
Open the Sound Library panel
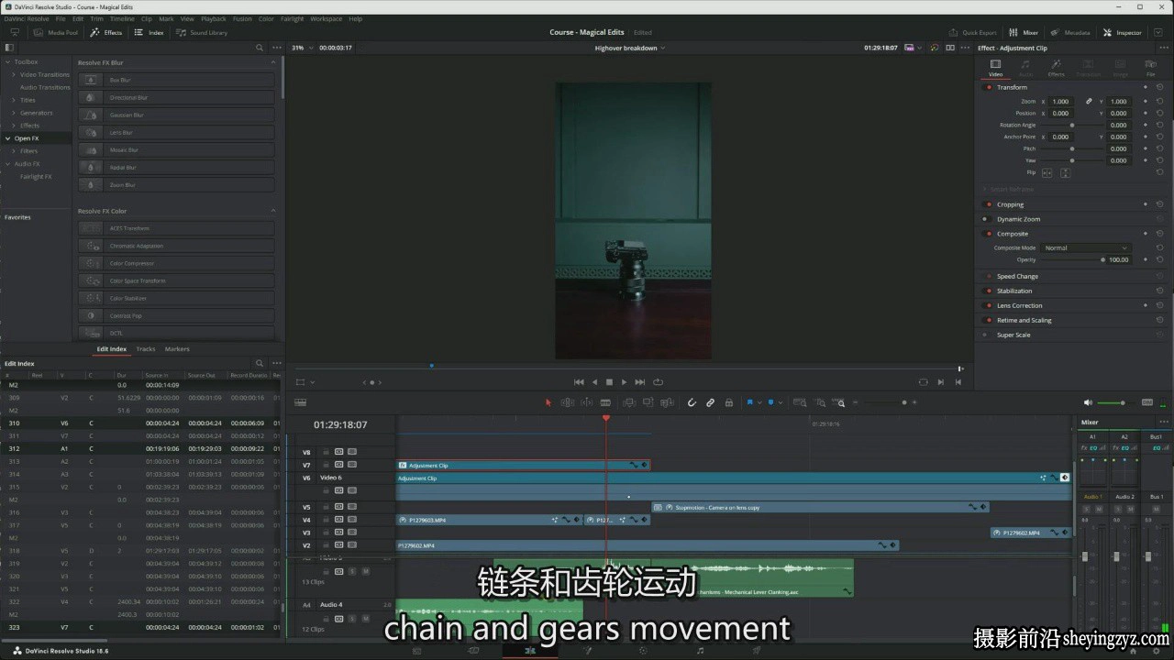pyautogui.click(x=202, y=32)
